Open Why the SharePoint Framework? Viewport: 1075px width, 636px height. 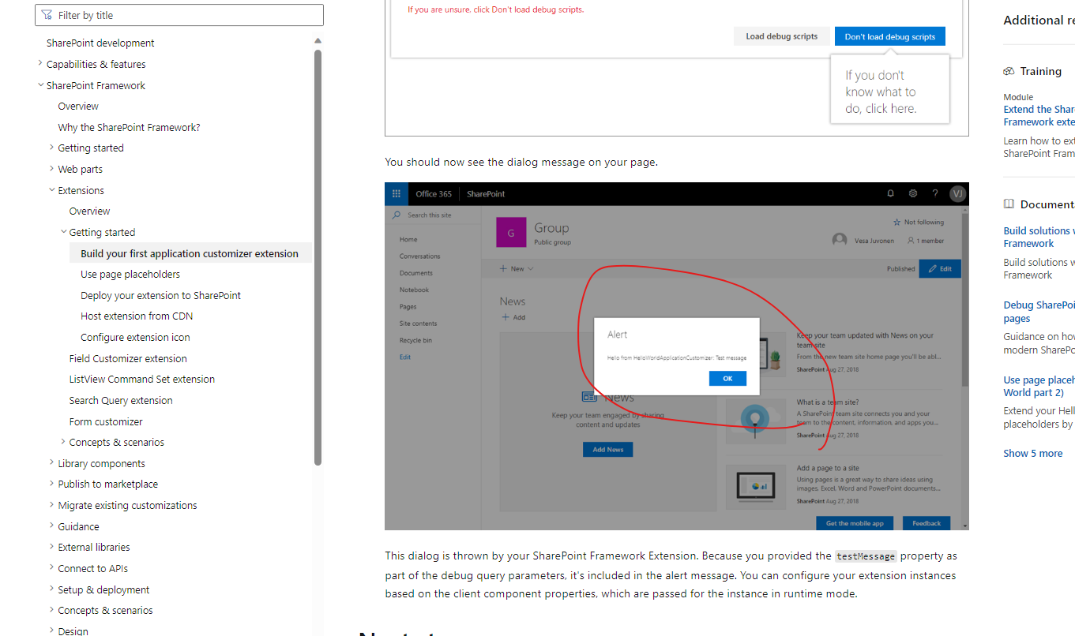(x=129, y=127)
